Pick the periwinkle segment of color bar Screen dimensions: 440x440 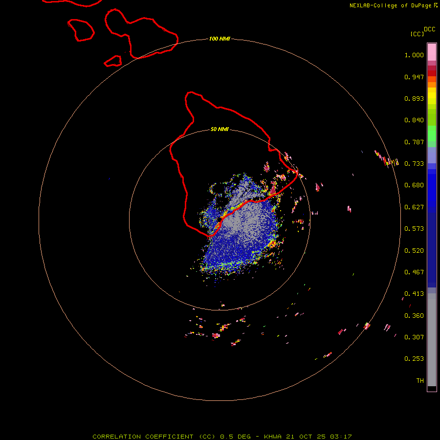pos(432,155)
